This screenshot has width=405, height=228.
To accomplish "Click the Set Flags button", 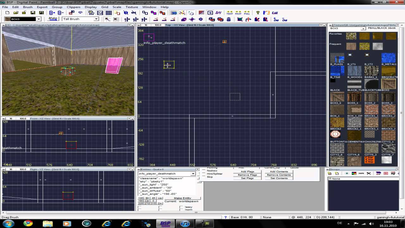I will point(247,178).
